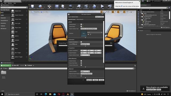Click Save All in the Content Browser
Image resolution: width=171 pixels, height=96 pixels.
tap(15, 65)
